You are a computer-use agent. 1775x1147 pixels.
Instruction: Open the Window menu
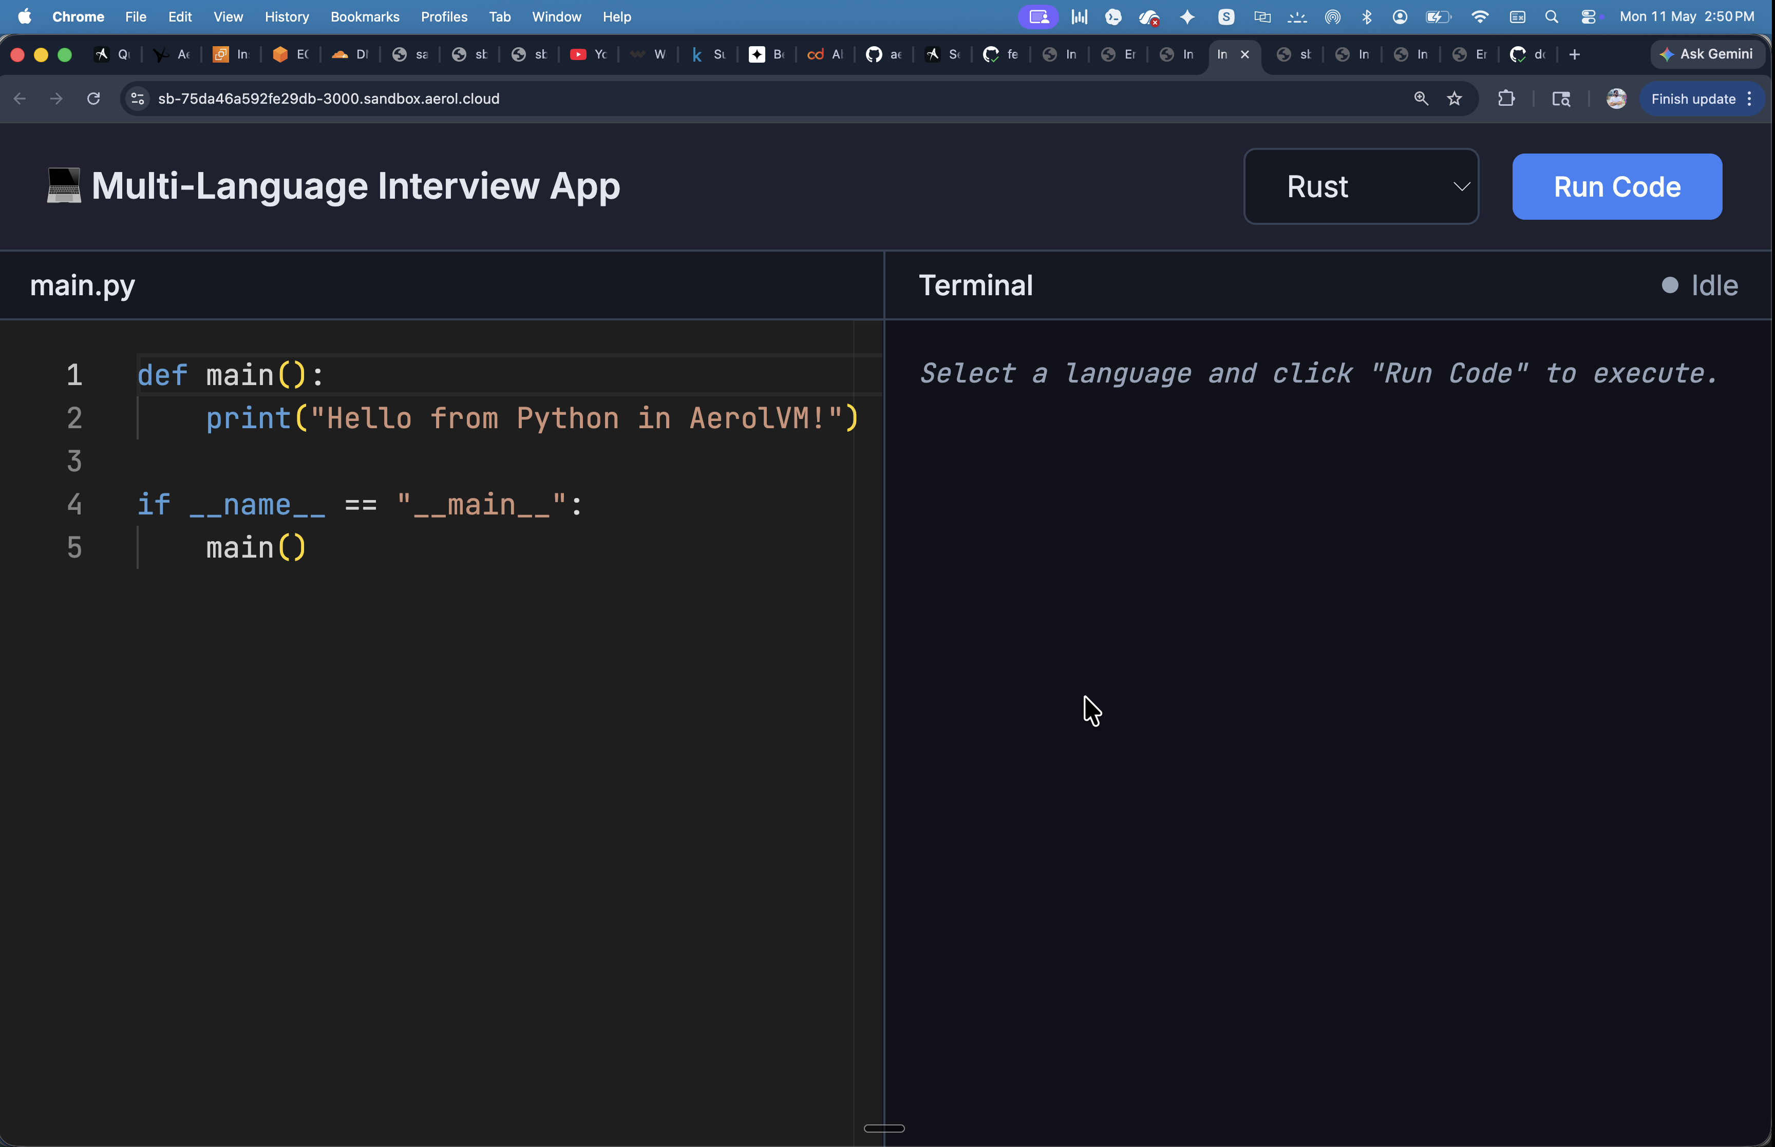[556, 16]
